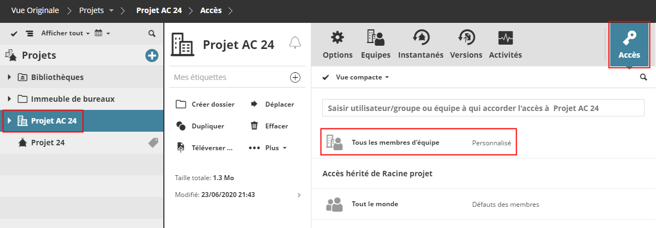This screenshot has width=656, height=228.
Task: Select the Accès tab
Action: 629,45
